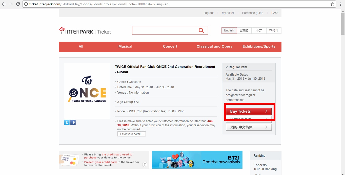Click the chevron on the 预购(中文简体) button

266,127
